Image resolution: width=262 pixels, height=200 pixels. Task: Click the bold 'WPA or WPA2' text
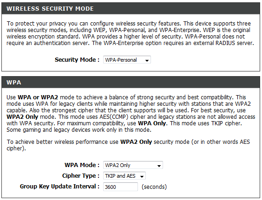click(38, 97)
